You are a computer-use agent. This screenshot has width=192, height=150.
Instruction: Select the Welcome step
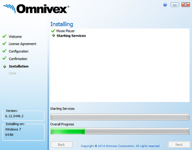(x=15, y=36)
